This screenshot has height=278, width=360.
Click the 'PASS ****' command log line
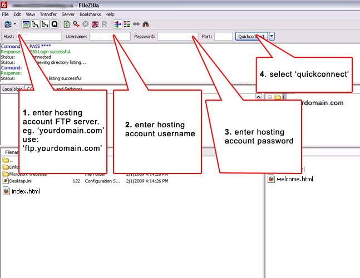(x=40, y=46)
